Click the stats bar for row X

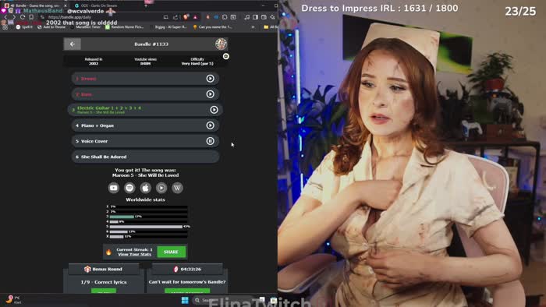(x=116, y=237)
